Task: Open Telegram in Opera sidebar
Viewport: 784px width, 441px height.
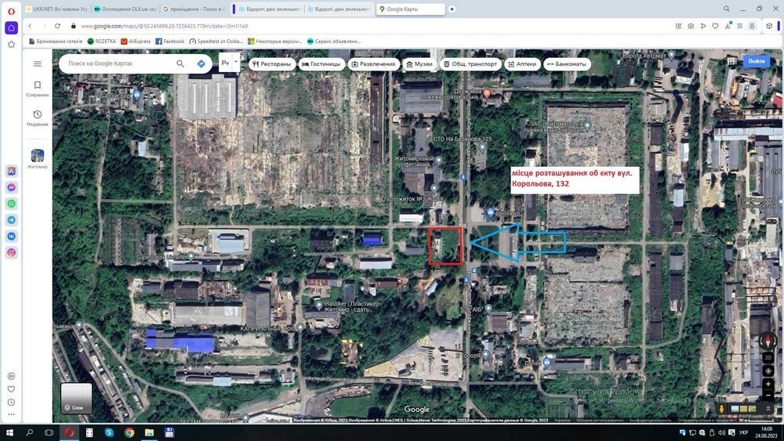Action: [x=12, y=220]
